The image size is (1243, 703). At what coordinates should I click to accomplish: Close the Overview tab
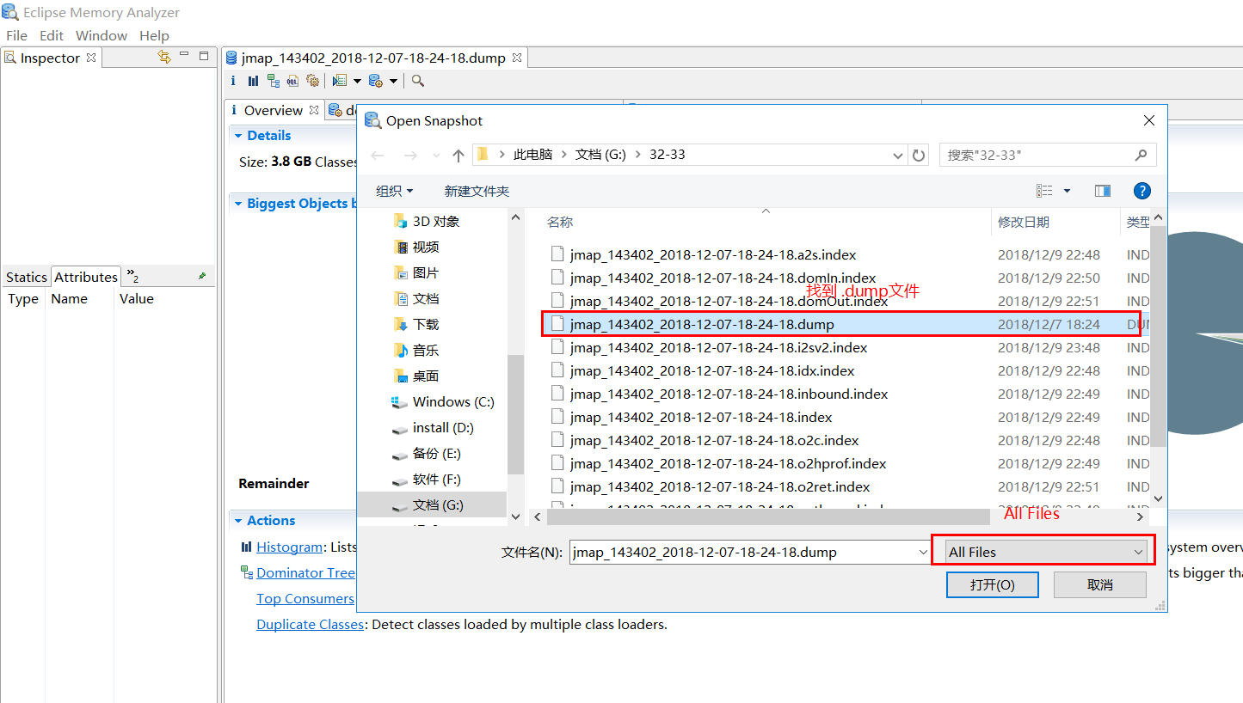point(314,110)
